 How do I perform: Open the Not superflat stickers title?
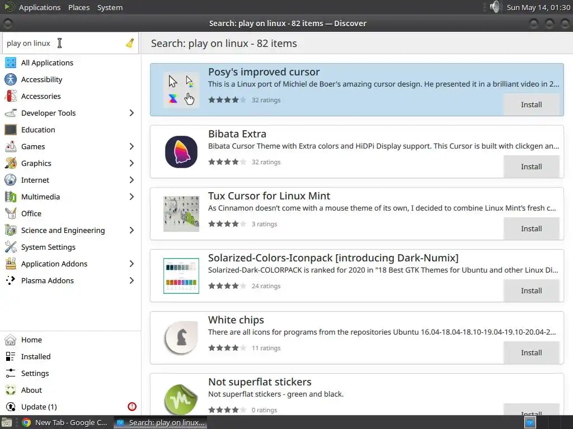260,382
